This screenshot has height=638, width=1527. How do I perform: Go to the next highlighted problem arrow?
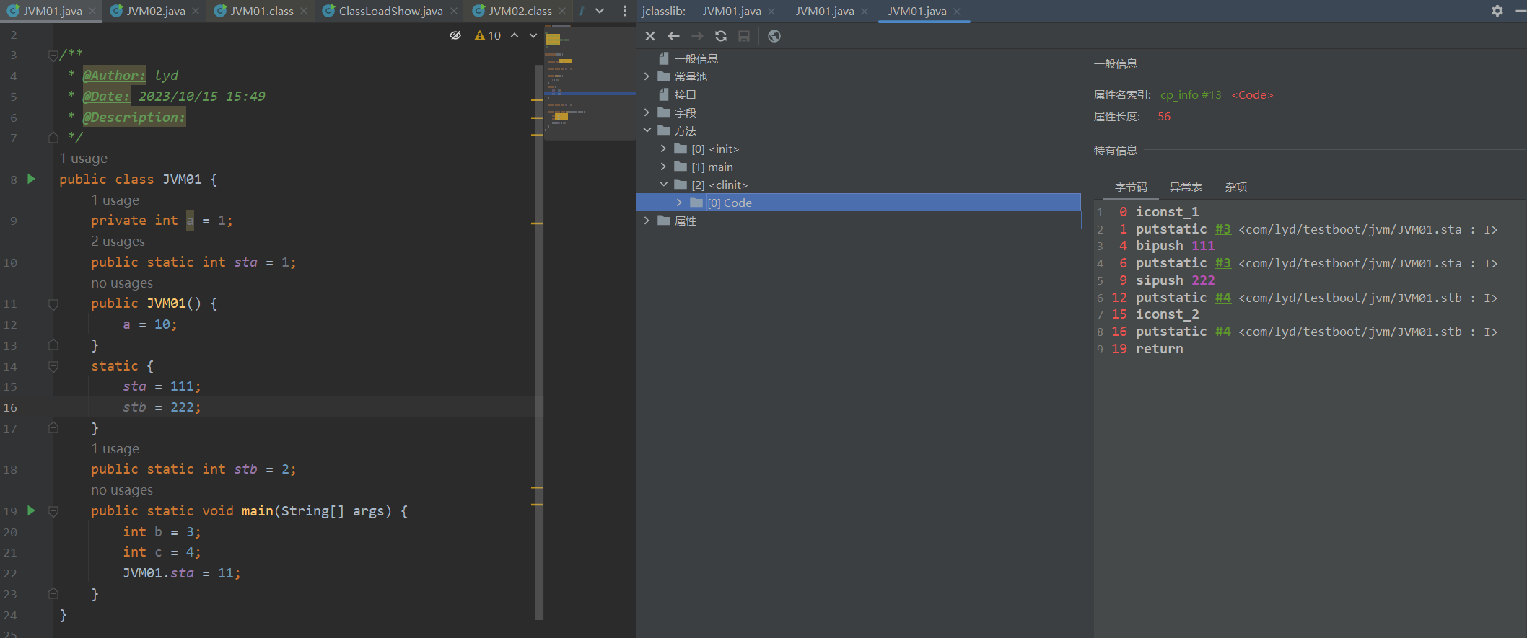[533, 35]
